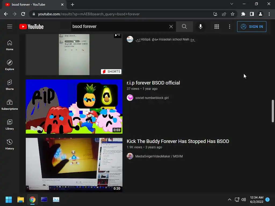Open r.i.p forever BSOD official title
The width and height of the screenshot is (275, 206).
[153, 83]
